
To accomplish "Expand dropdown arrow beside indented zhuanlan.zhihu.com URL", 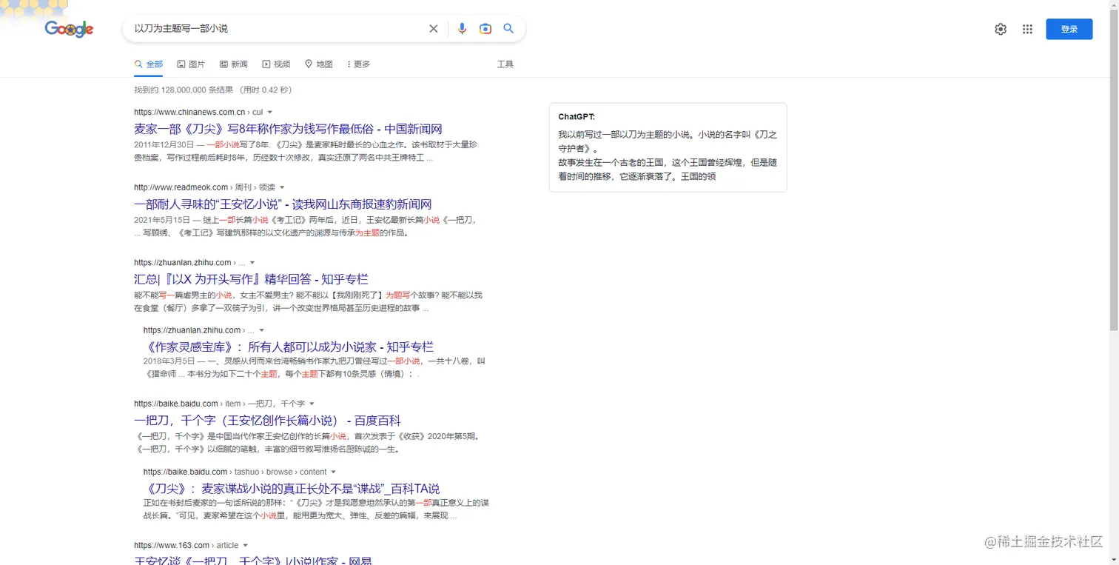I will click(x=262, y=330).
